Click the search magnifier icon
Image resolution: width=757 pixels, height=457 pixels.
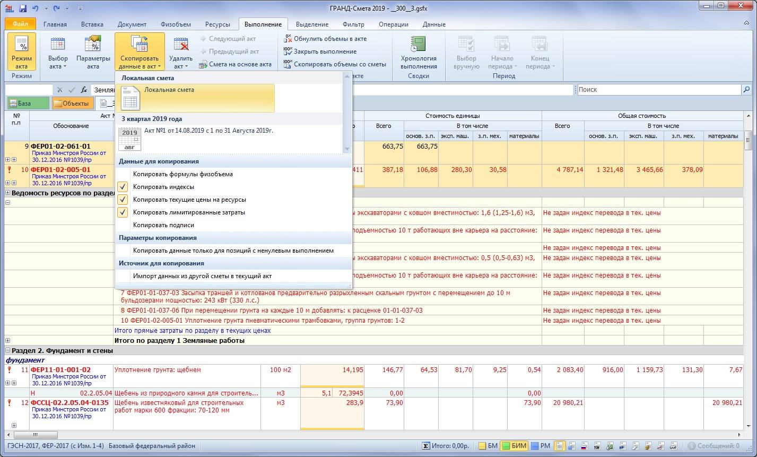746,90
